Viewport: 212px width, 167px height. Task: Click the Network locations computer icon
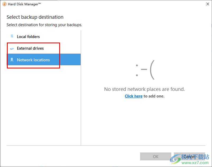pos(12,59)
